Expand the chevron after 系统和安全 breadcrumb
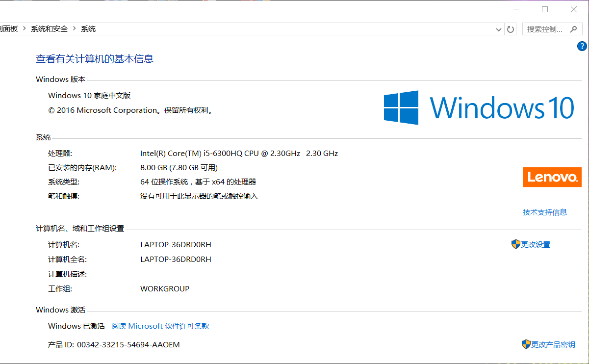Image resolution: width=589 pixels, height=364 pixels. click(75, 29)
